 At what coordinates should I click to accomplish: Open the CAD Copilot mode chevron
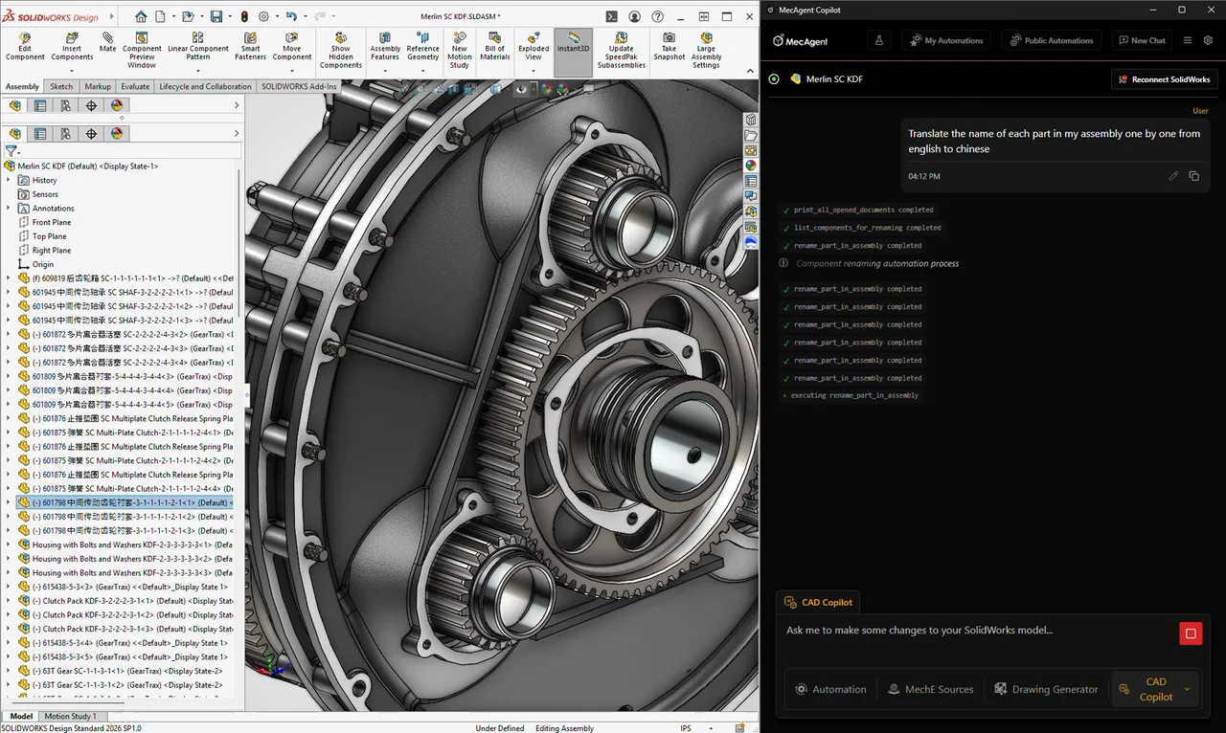(x=1188, y=689)
